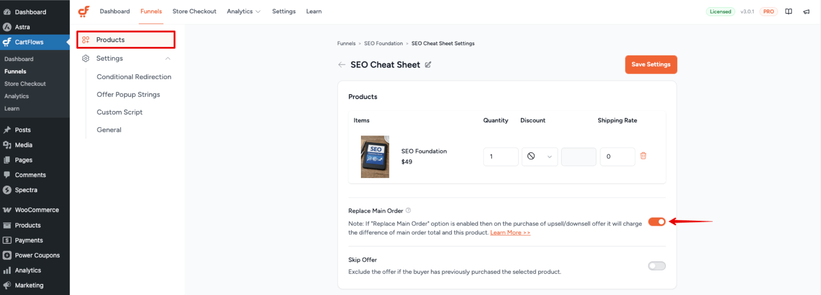The image size is (821, 295).
Task: Click the WooCommerce icon in admin sidebar
Action: 7,210
